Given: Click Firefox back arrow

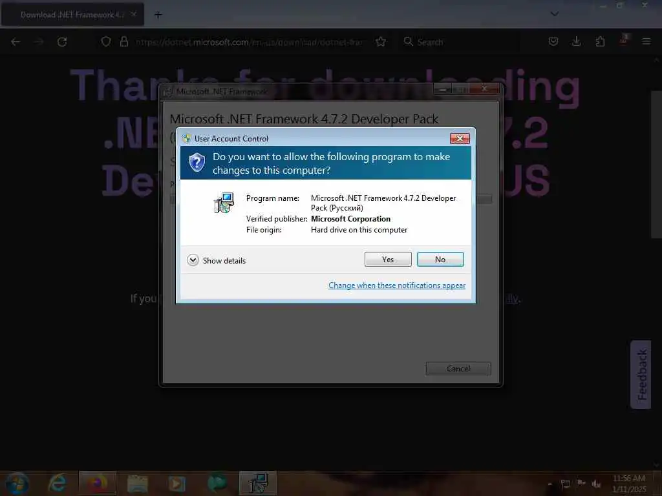Looking at the screenshot, I should click(16, 42).
